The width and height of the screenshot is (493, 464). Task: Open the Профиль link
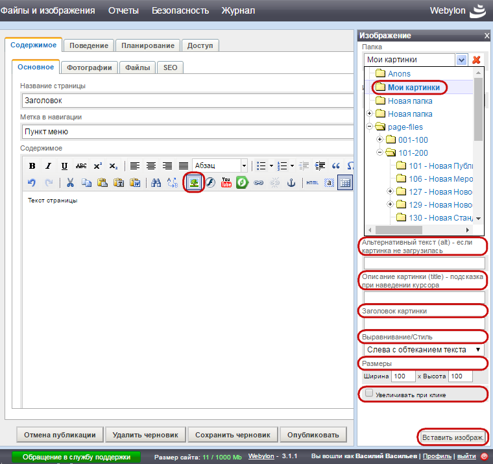pyautogui.click(x=437, y=456)
